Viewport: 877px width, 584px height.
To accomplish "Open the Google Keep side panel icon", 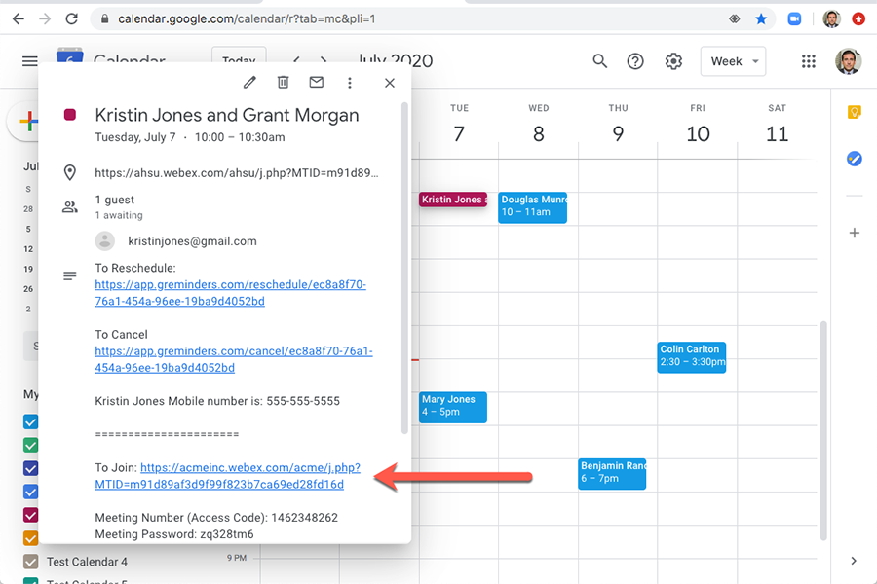I will pos(854,112).
